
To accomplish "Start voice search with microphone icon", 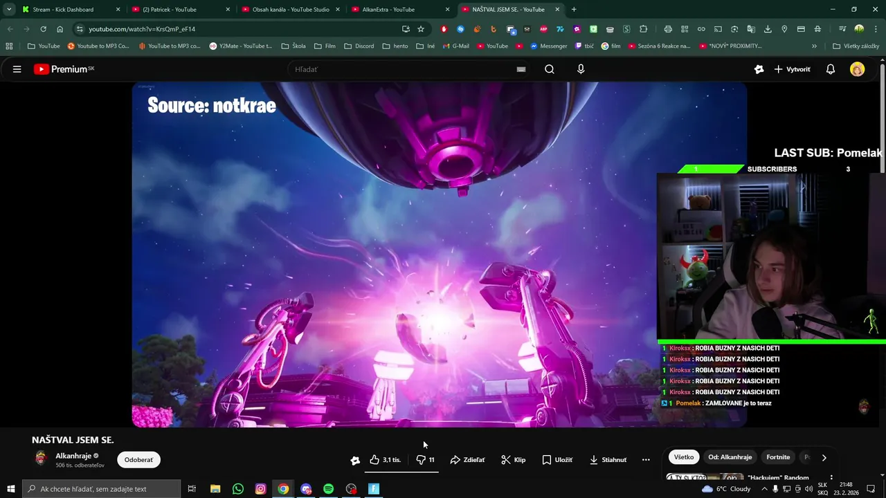I will click(x=581, y=69).
